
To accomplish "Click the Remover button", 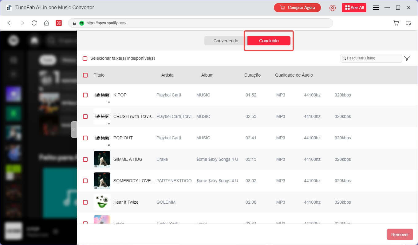I will click(400, 235).
